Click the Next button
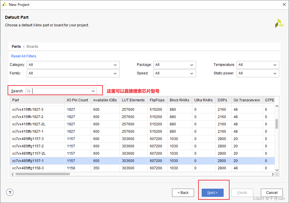Screen dimensions: 289x203 (x=212, y=193)
